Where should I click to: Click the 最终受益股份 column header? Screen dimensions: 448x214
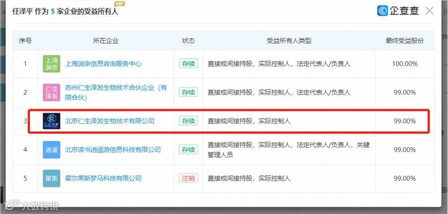[x=405, y=41]
